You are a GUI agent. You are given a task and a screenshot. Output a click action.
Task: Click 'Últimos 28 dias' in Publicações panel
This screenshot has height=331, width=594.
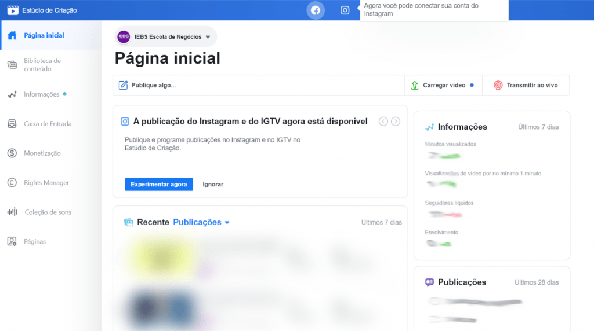click(537, 282)
